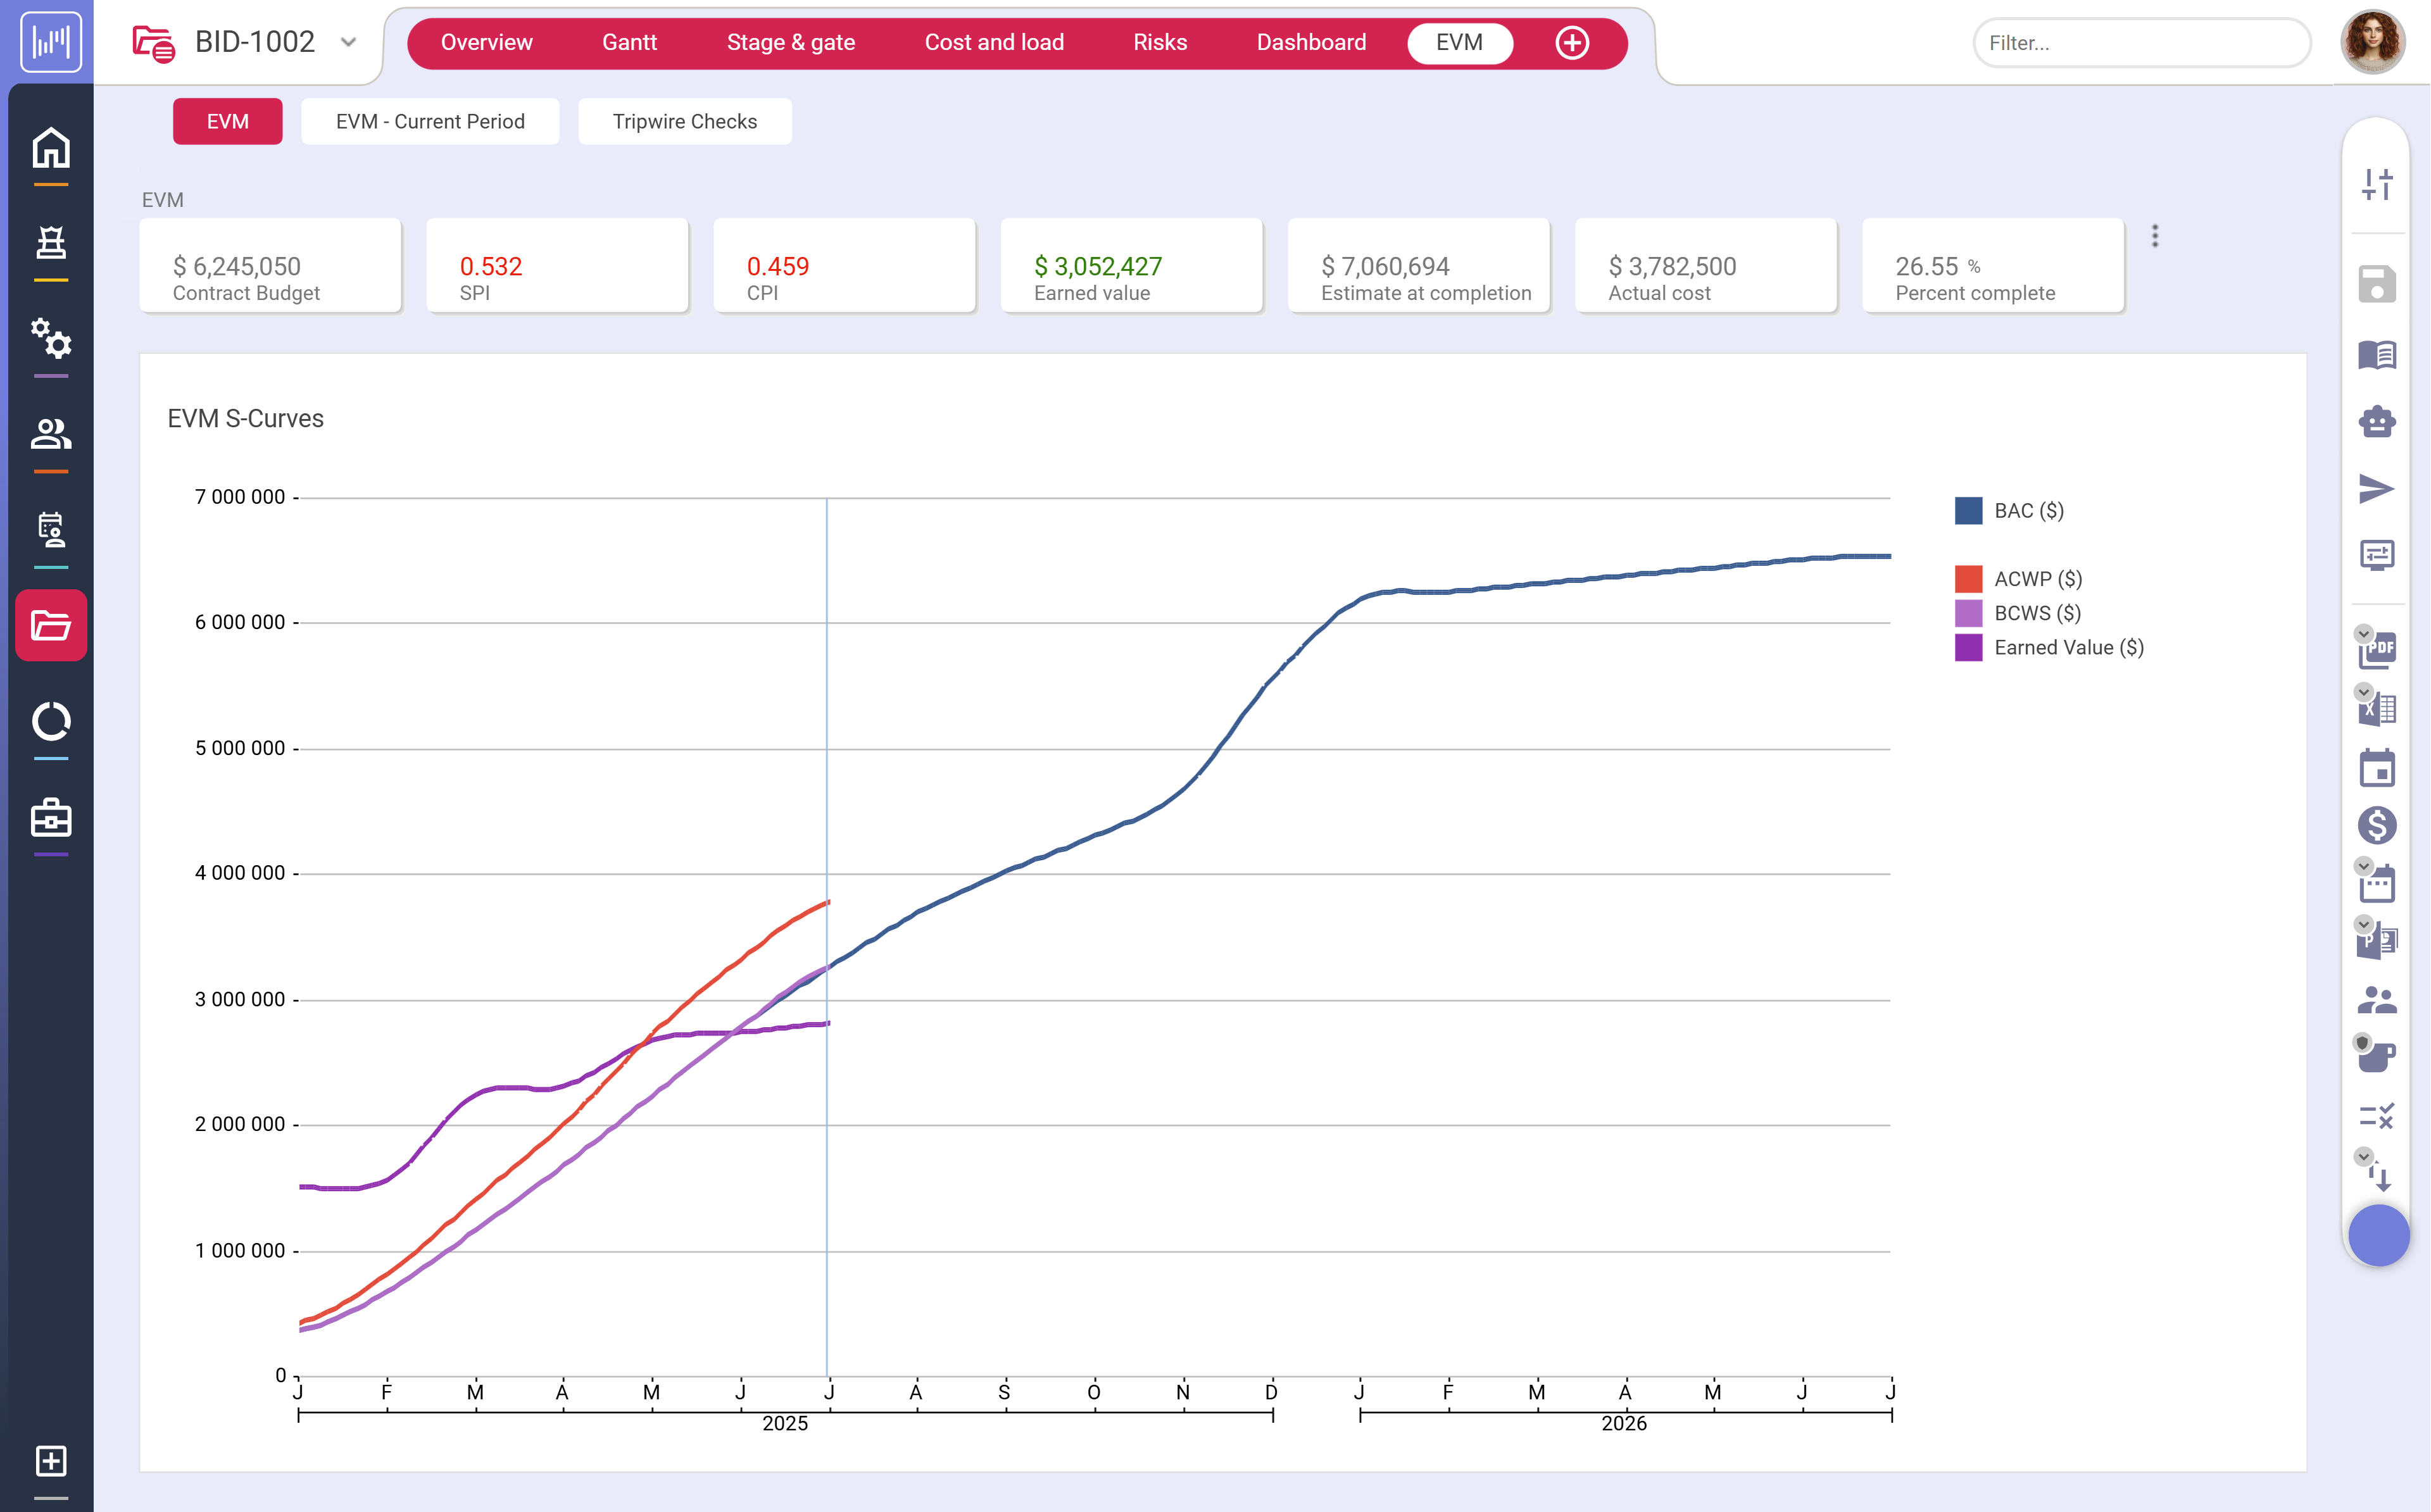2431x1512 pixels.
Task: Open the currency dollar icon
Action: [x=2379, y=826]
